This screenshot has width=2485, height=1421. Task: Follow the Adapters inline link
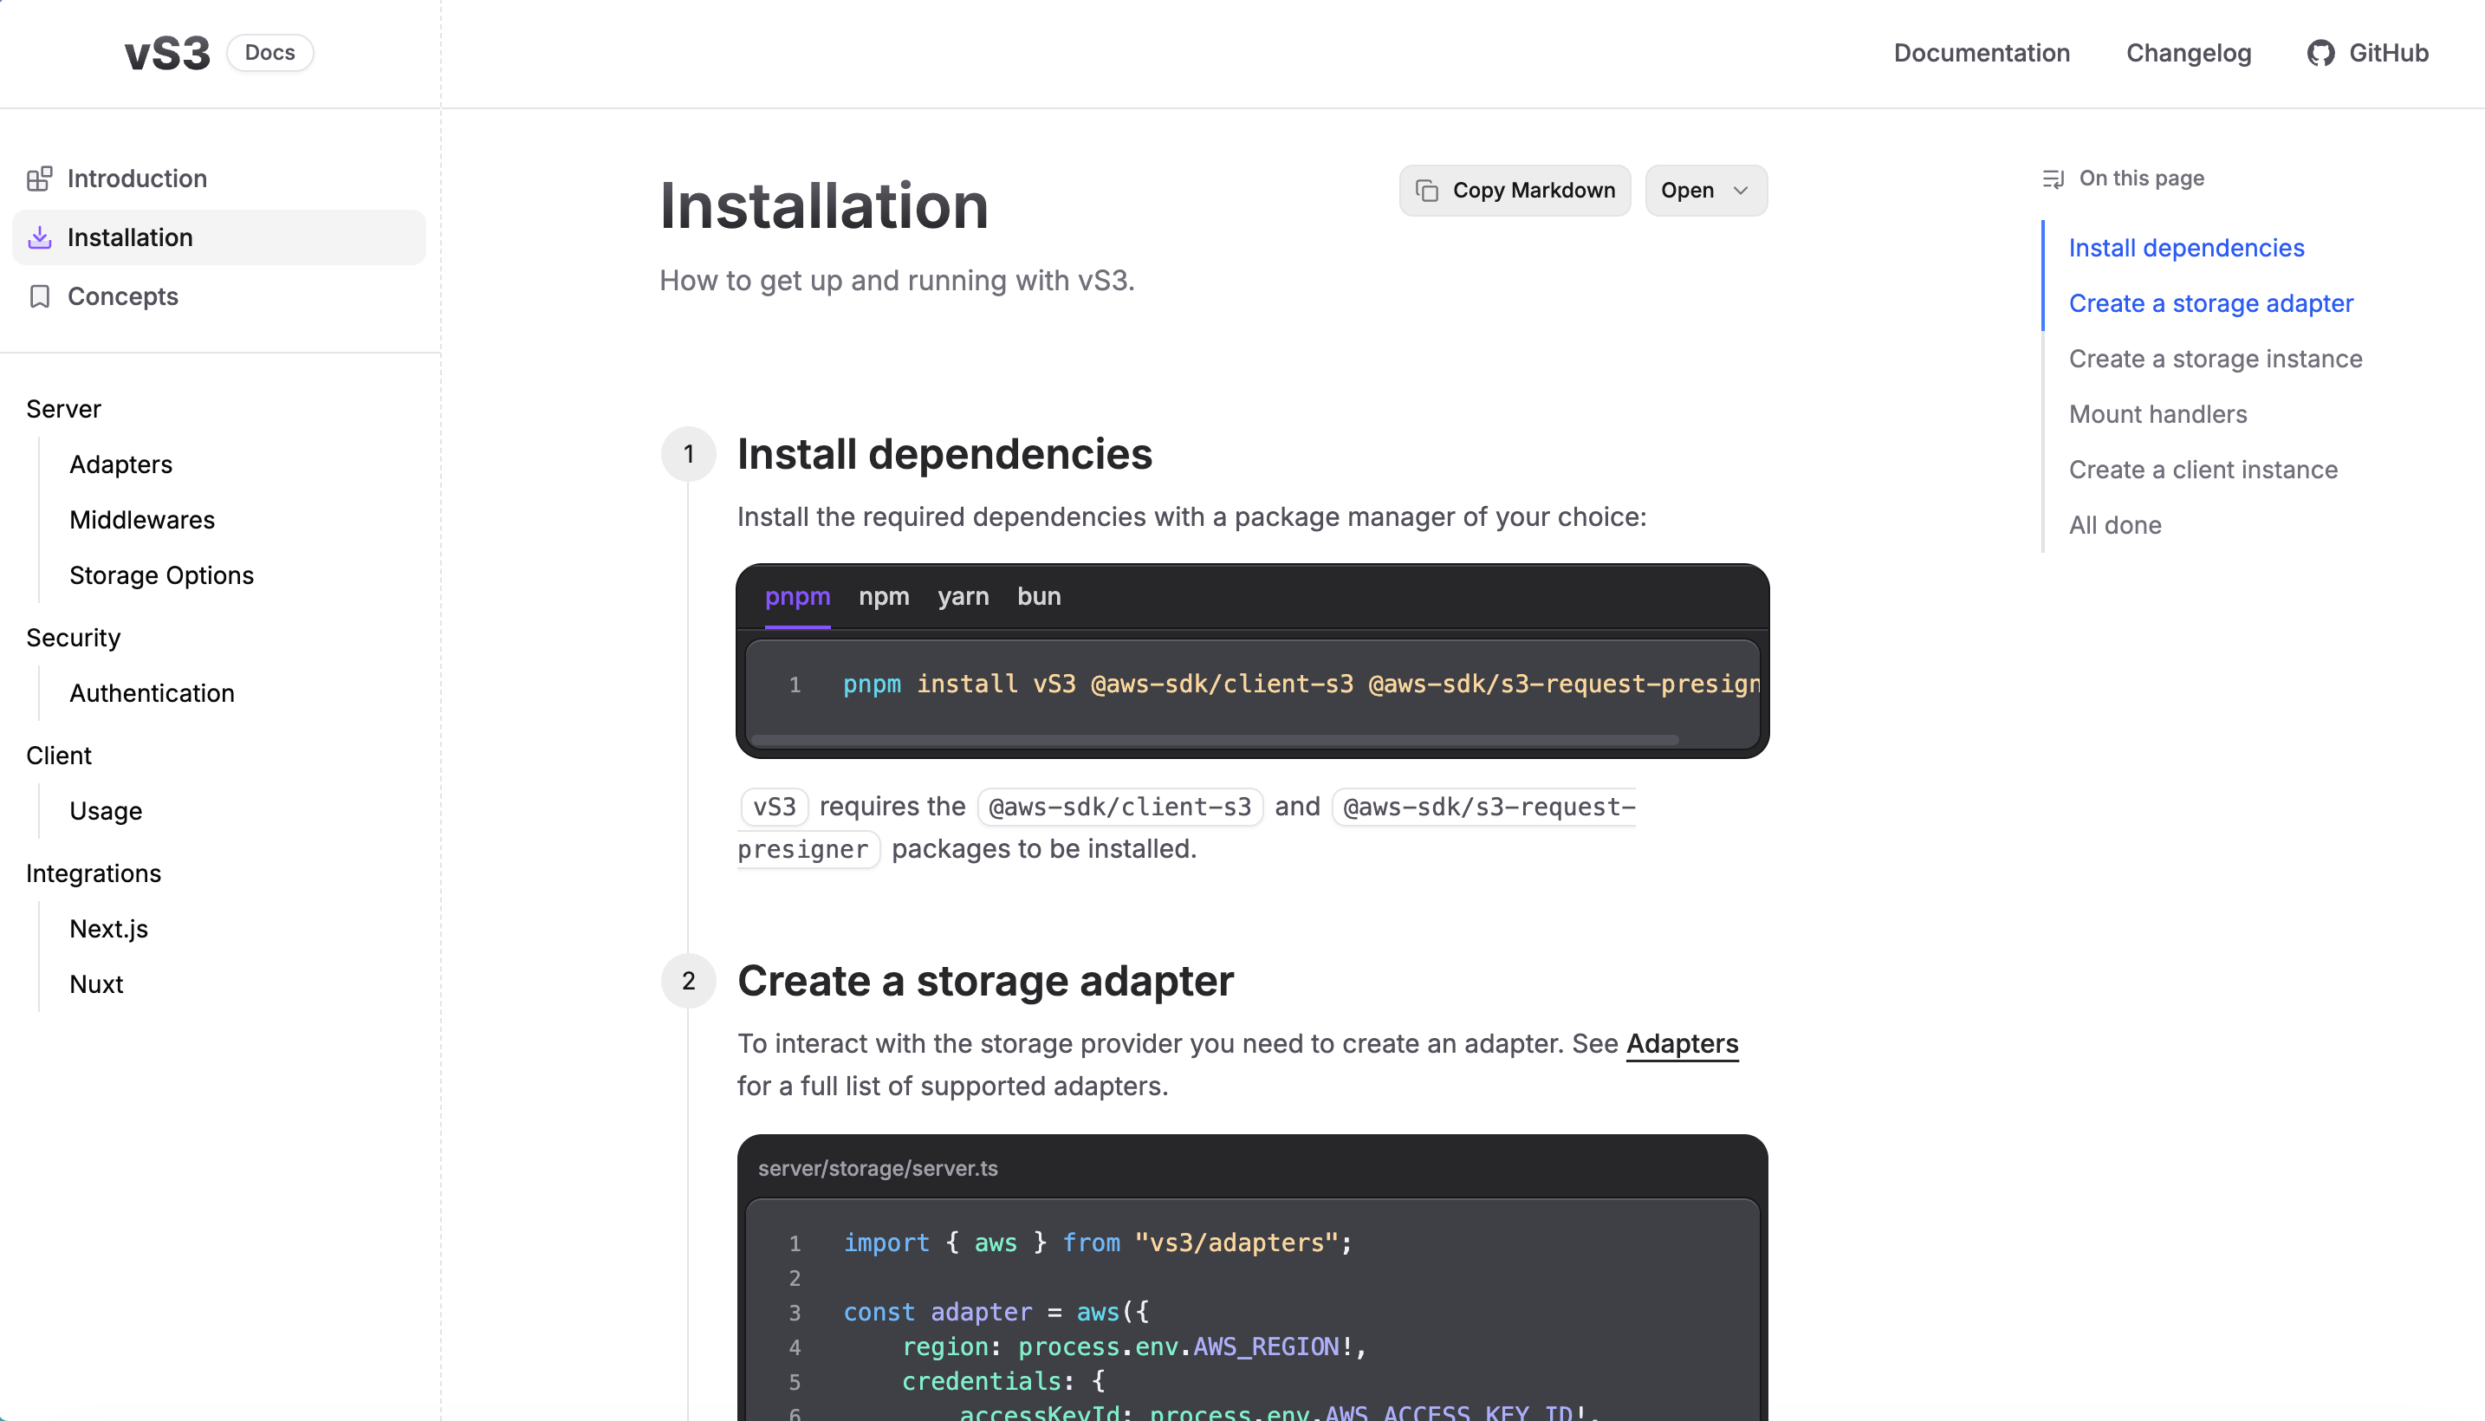click(1681, 1043)
